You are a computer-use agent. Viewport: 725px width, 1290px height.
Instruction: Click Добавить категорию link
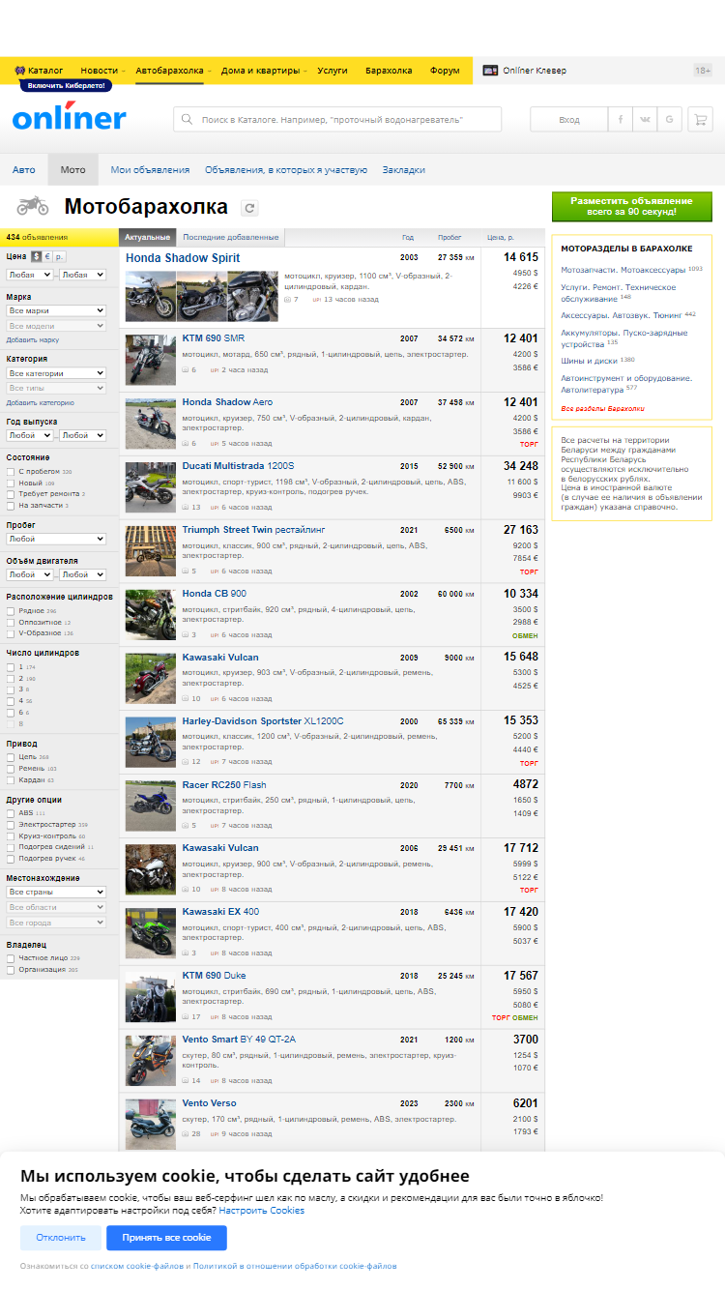41,402
